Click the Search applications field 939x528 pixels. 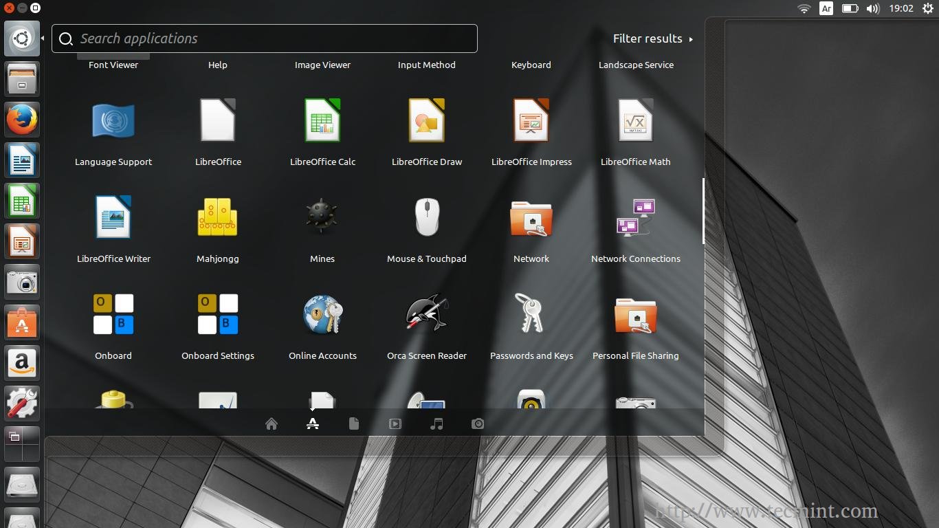click(x=265, y=39)
